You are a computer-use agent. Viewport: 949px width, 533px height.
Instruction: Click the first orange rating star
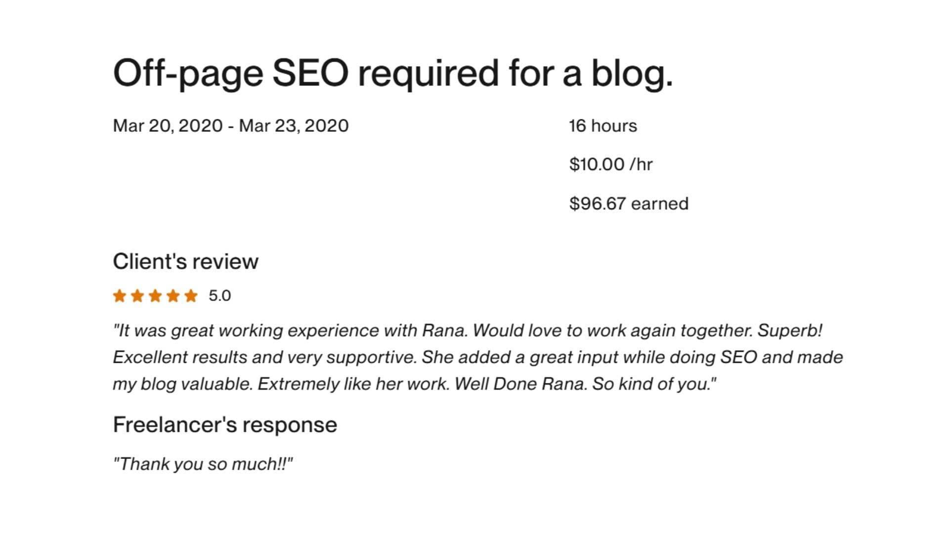120,296
